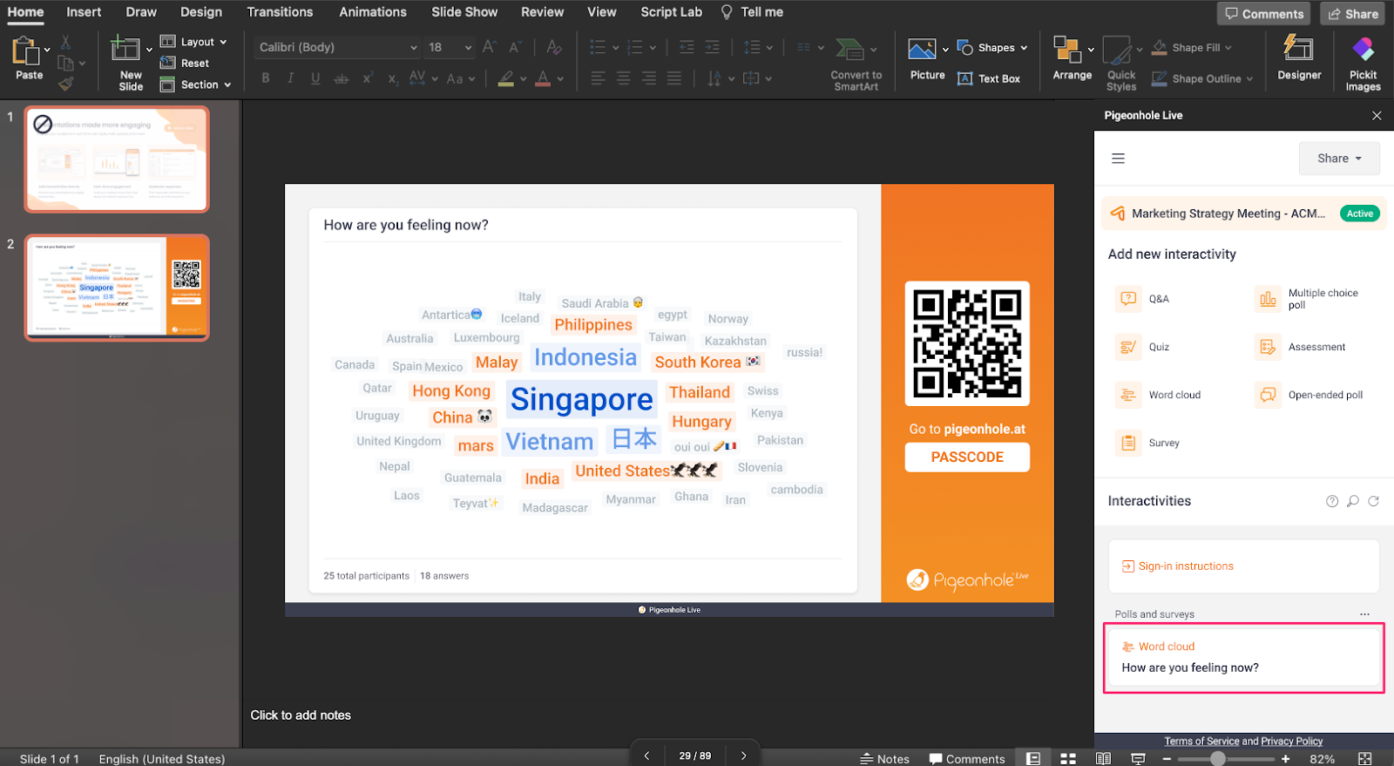Switch to the Transitions tab
The height and width of the screenshot is (766, 1394).
280,12
